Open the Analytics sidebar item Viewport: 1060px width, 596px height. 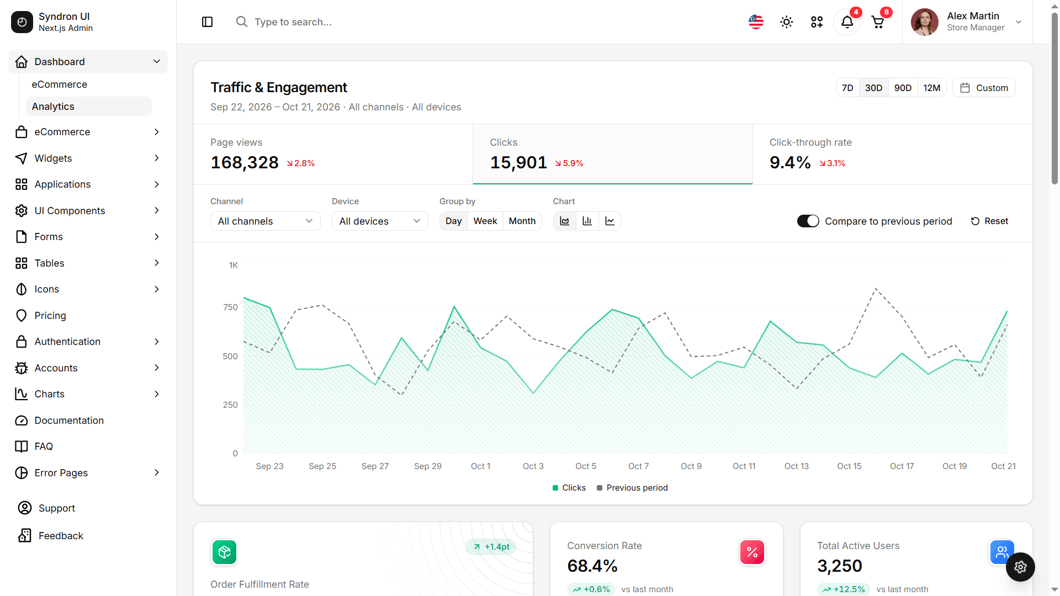click(x=88, y=107)
